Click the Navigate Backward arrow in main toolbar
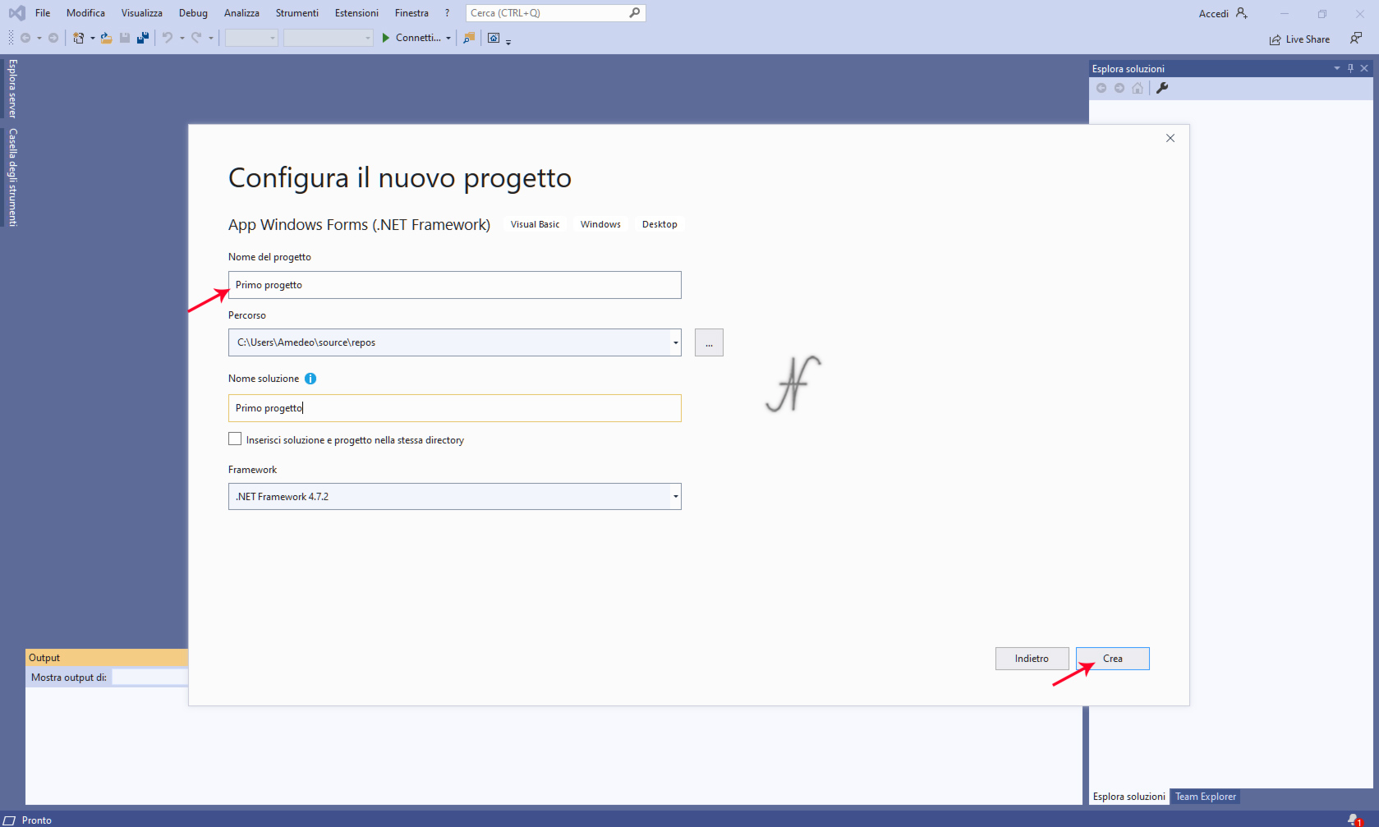1379x827 pixels. 25,38
